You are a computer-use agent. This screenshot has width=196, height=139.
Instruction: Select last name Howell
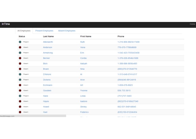point(46,107)
